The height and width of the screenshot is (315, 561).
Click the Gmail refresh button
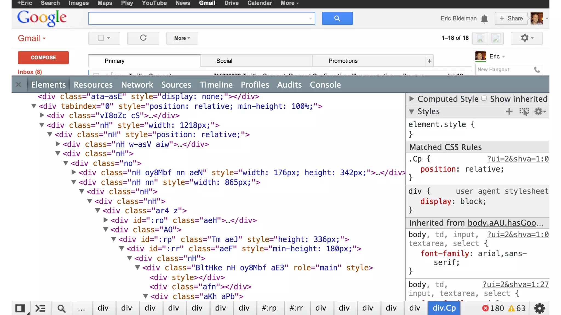[x=143, y=38]
